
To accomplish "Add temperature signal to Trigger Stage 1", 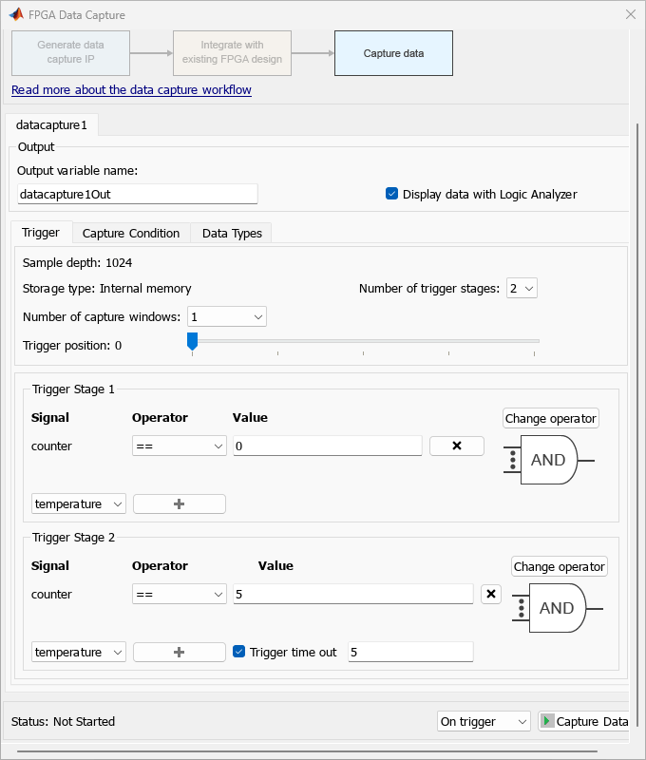I will coord(179,504).
